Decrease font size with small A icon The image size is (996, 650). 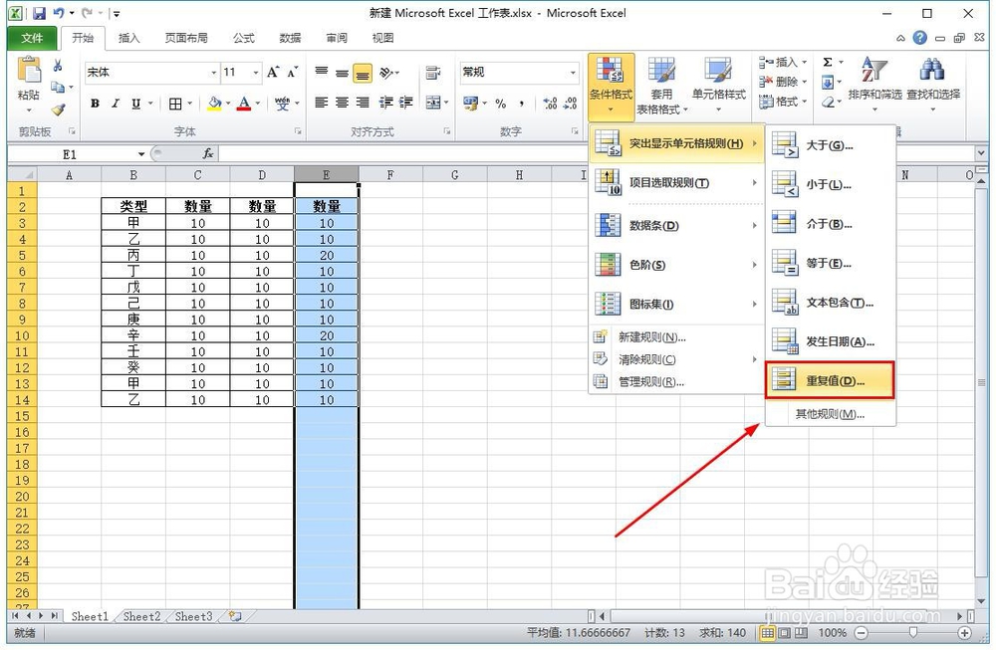click(x=292, y=73)
